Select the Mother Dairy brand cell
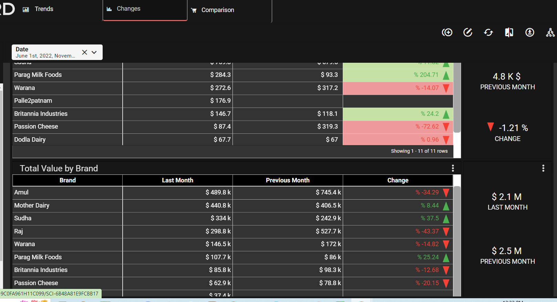This screenshot has height=302, width=557. coord(68,205)
